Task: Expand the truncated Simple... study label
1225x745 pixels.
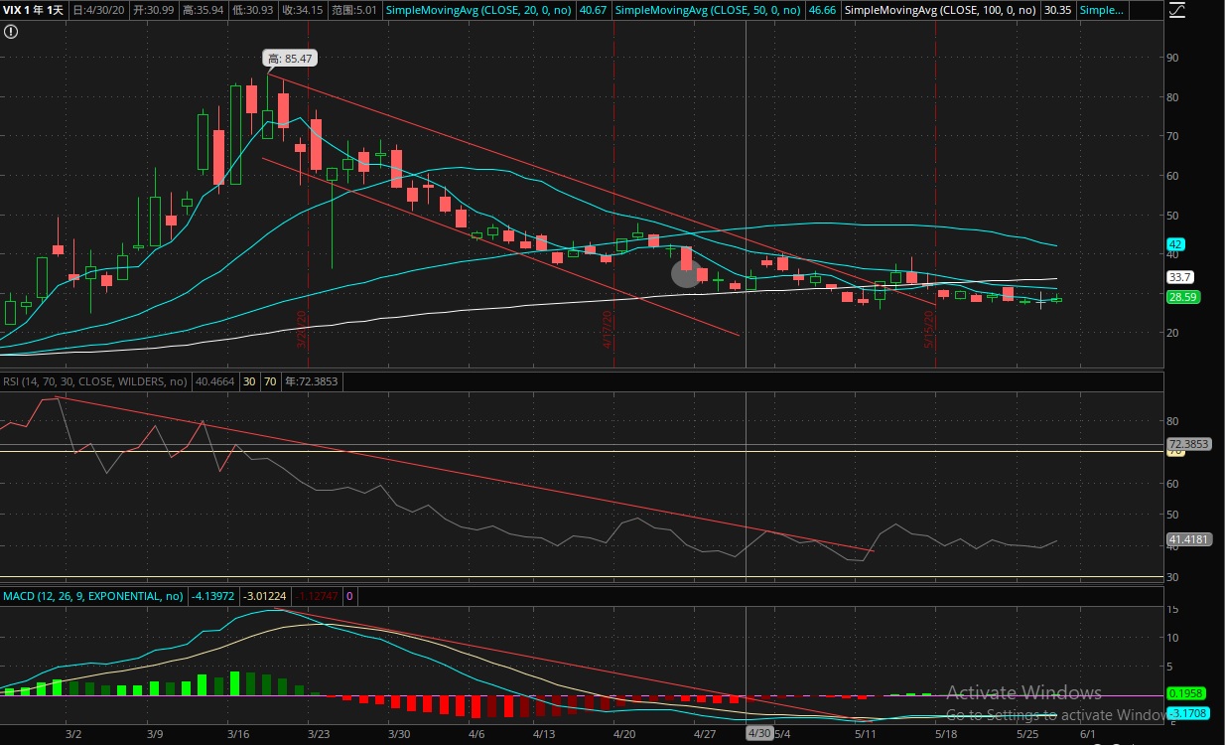Action: [x=1103, y=10]
